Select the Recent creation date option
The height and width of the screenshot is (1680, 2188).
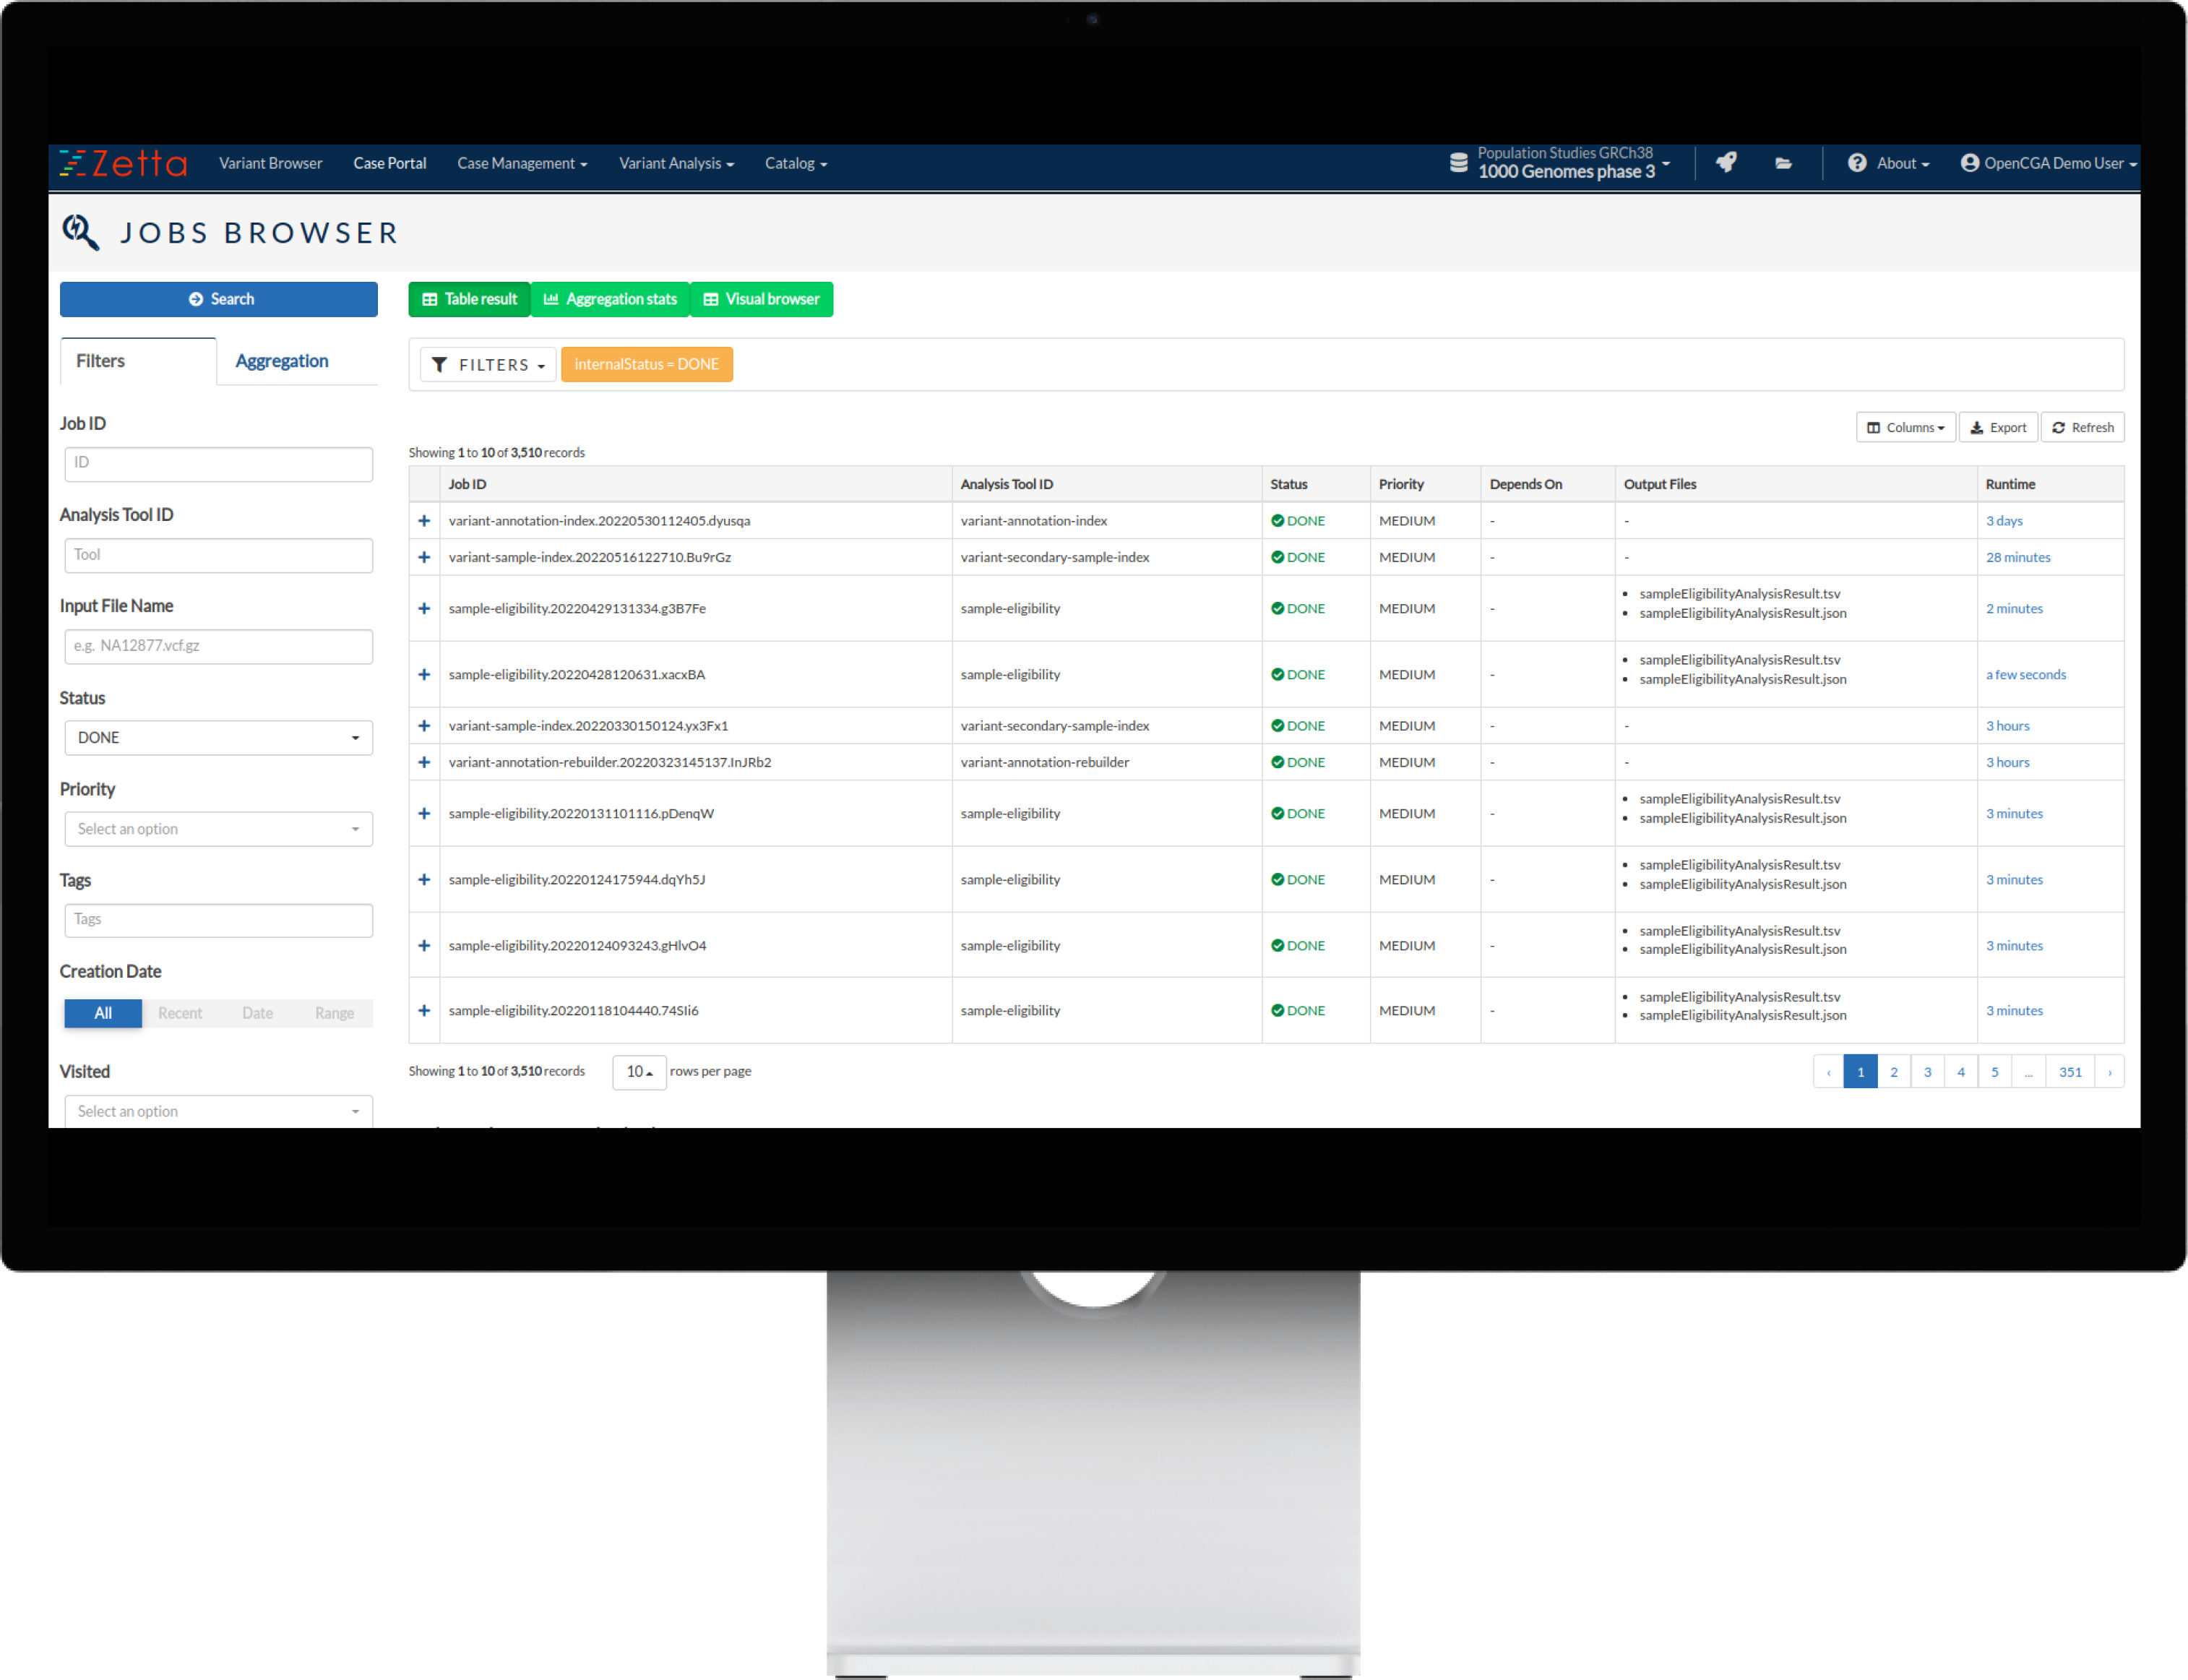[180, 1013]
